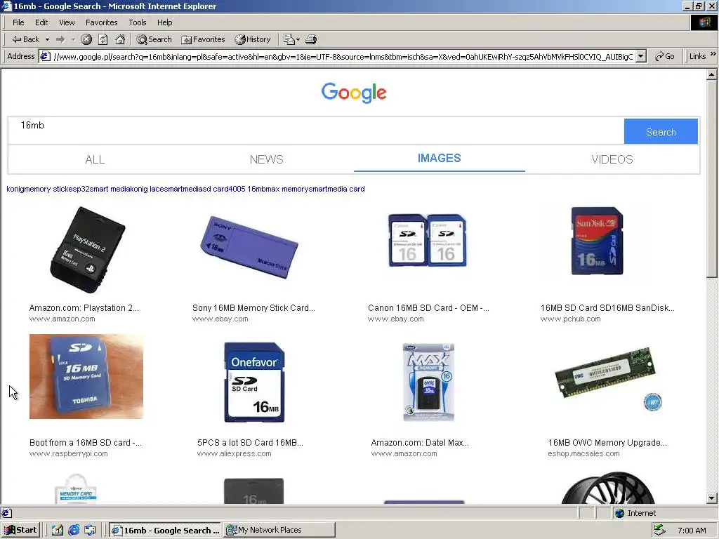Open the Windows Start button
This screenshot has height=539, width=719.
20,531
